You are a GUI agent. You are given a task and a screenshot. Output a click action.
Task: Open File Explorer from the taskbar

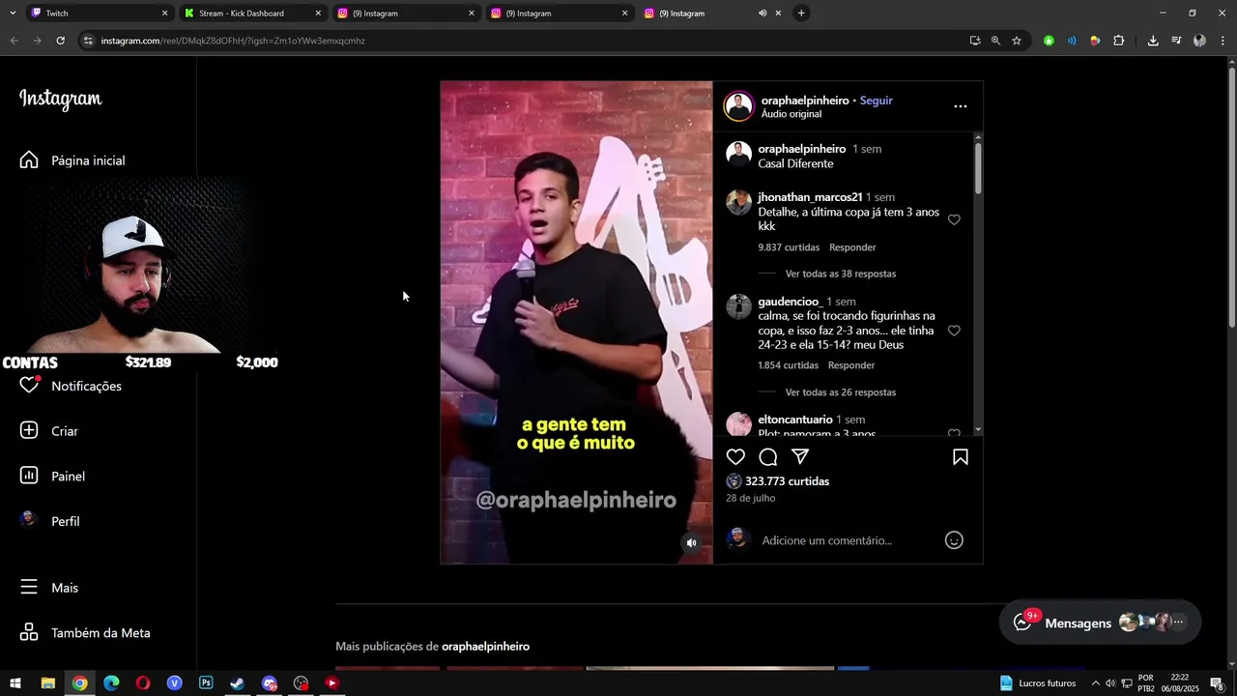[47, 683]
